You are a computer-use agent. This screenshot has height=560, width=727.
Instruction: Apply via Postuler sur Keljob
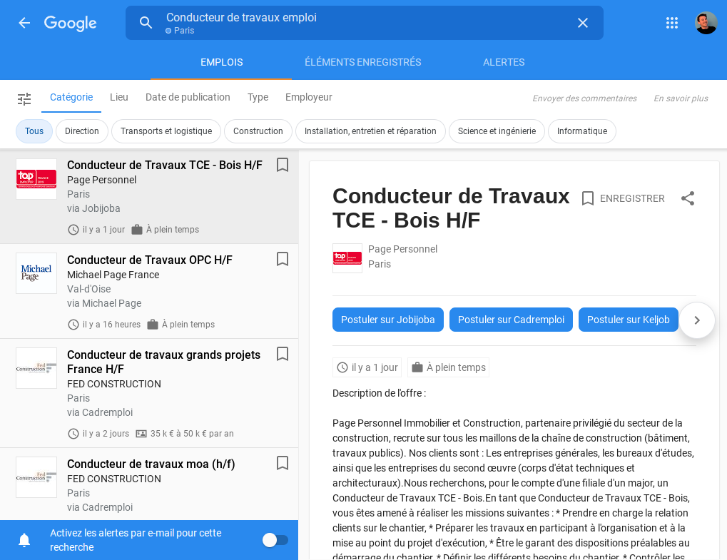629,320
